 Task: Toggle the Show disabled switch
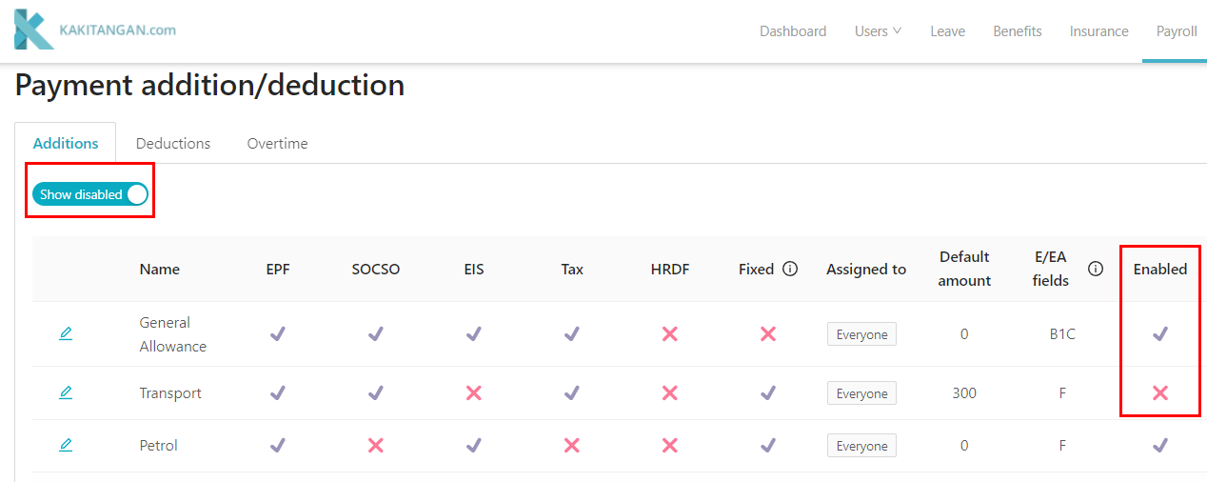(90, 194)
